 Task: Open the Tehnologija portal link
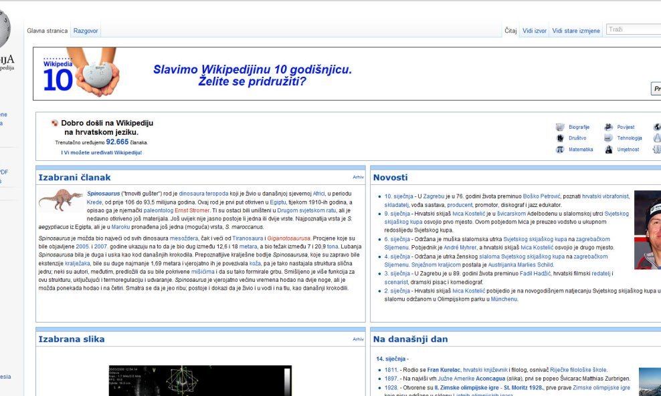click(630, 138)
